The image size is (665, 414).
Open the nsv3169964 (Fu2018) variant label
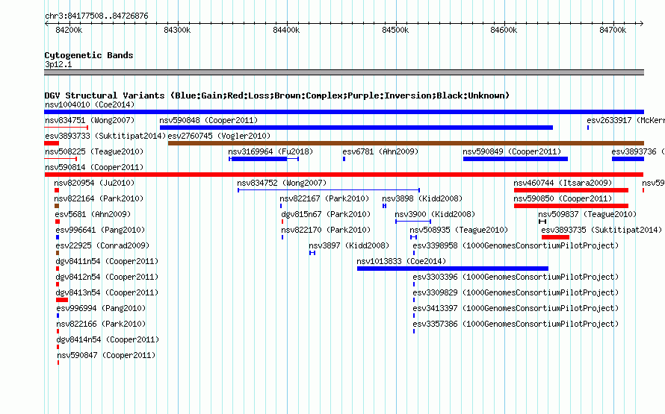pyautogui.click(x=270, y=151)
